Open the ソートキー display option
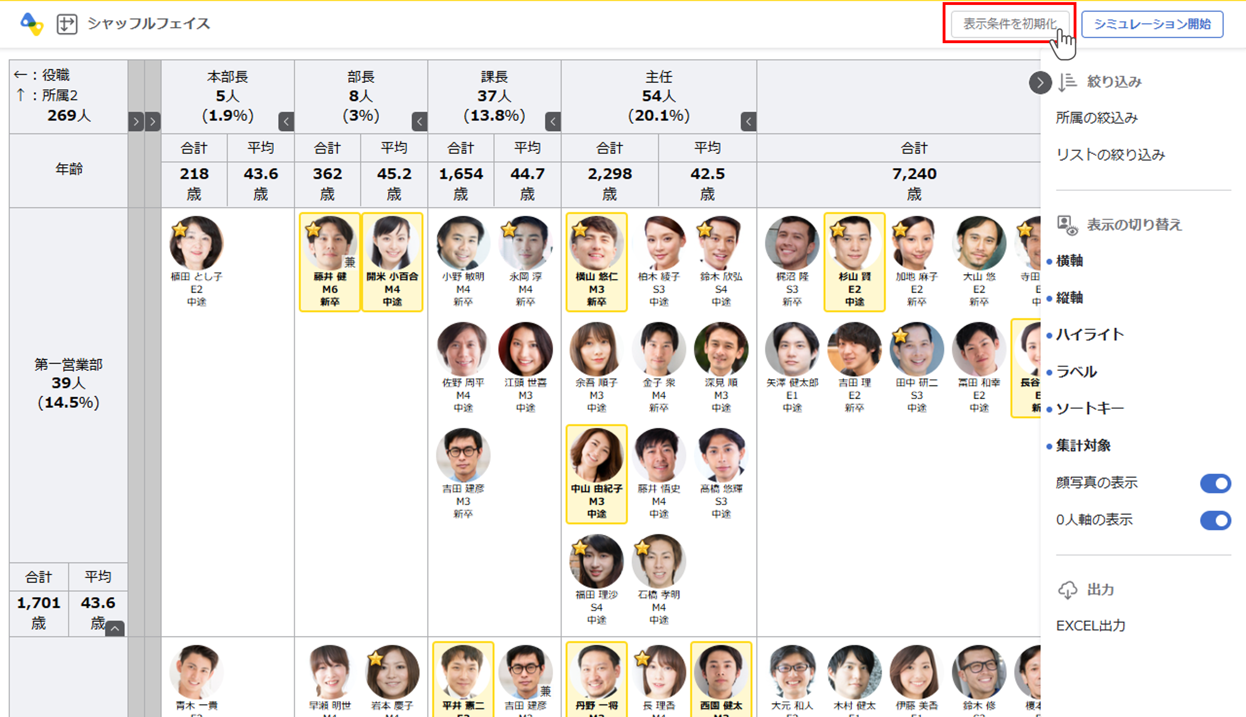 [1090, 409]
